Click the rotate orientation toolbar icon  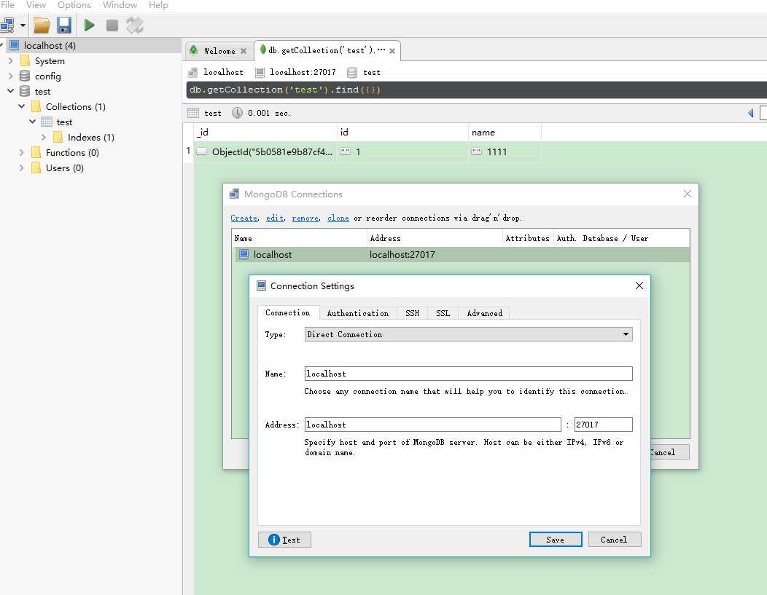pos(135,25)
